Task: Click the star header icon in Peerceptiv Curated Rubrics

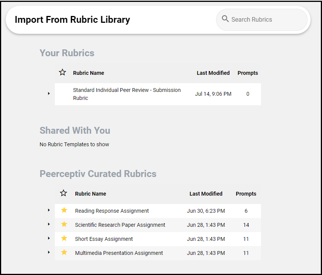Action: pos(64,193)
